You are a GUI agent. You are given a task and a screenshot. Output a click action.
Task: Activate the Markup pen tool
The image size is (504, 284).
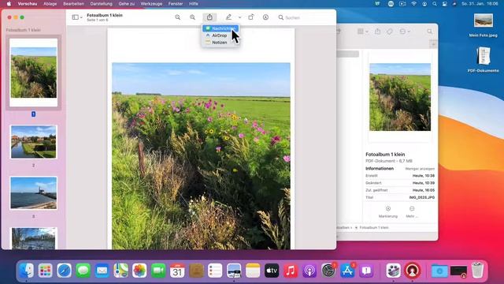point(228,17)
